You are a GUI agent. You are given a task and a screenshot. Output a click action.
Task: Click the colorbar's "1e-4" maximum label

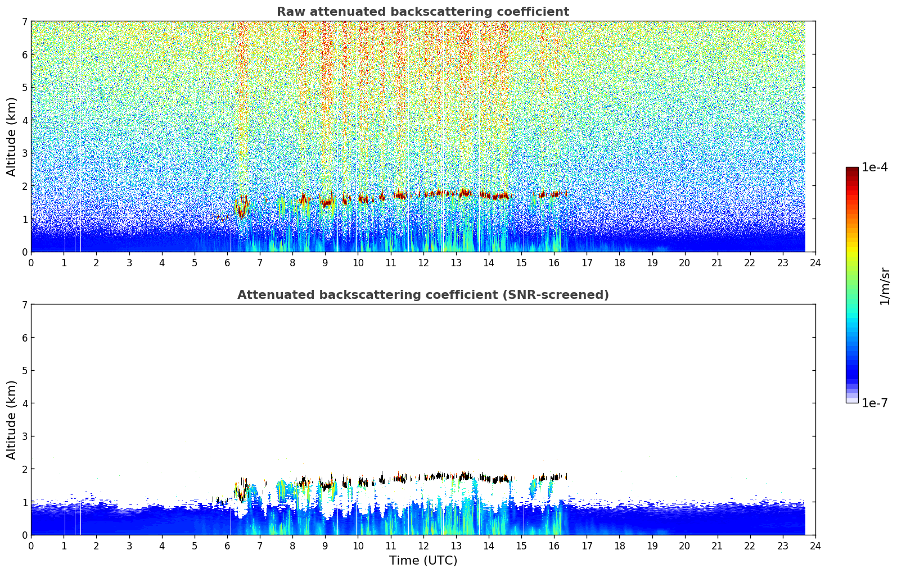[875, 167]
